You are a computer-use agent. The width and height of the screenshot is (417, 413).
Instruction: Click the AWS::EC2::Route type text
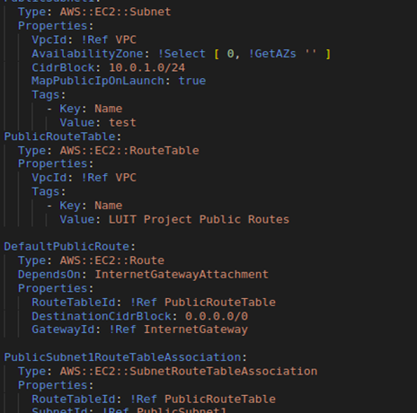click(x=112, y=260)
